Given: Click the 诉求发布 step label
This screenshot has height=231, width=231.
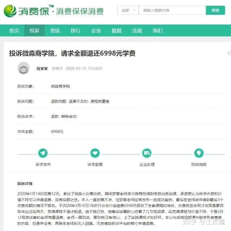Looking at the screenshot, I should [x=43, y=164].
